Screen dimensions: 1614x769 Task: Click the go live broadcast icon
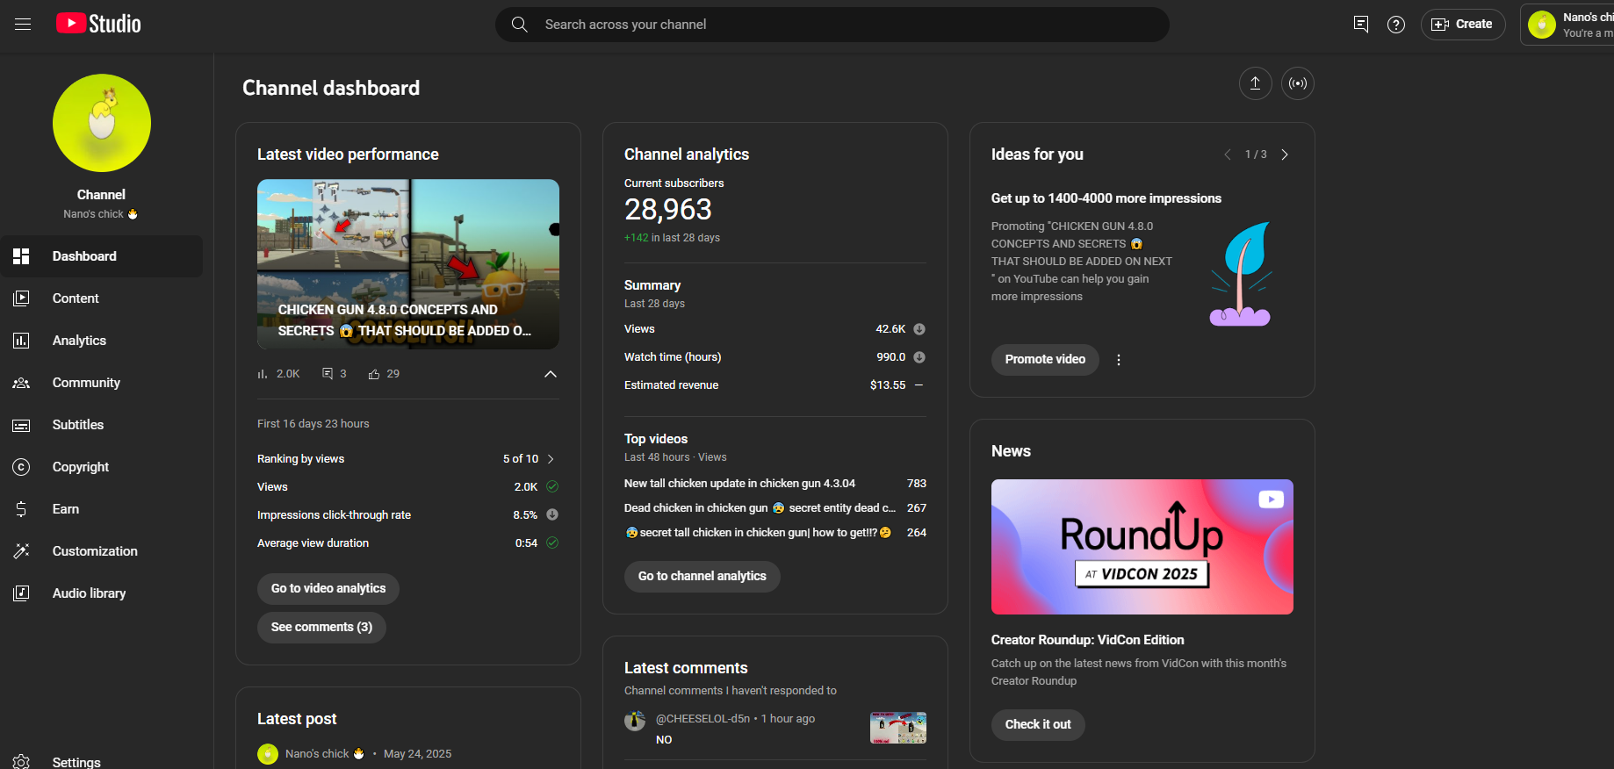[1298, 83]
